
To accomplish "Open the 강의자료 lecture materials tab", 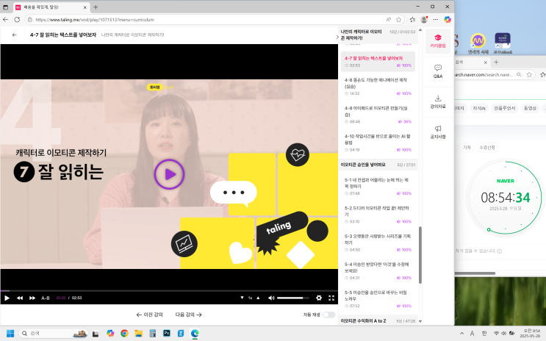I will [438, 101].
